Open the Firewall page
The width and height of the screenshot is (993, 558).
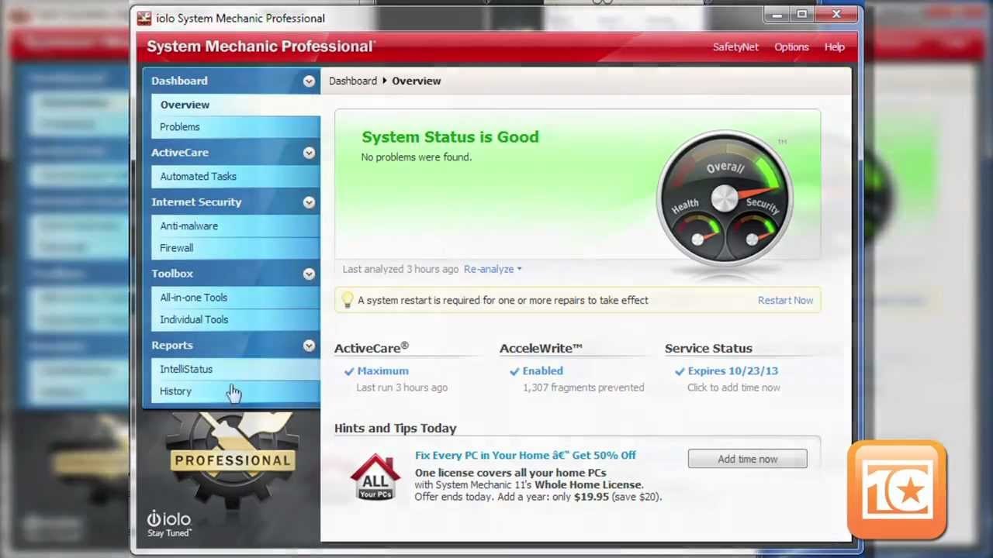click(236, 248)
